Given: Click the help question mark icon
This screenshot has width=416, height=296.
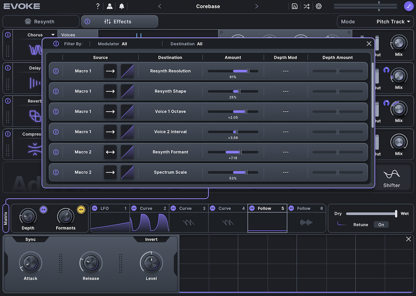Looking at the screenshot, I should tap(98, 6).
